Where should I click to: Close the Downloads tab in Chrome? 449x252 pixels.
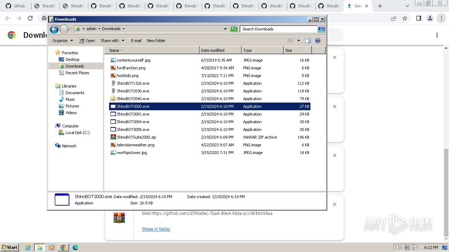tap(367, 6)
